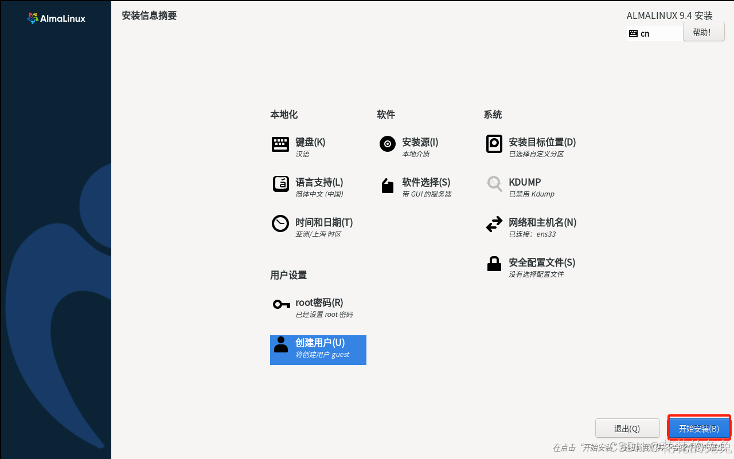734x459 pixels.
Task: Open root密码(R) spoke label
Action: [319, 303]
